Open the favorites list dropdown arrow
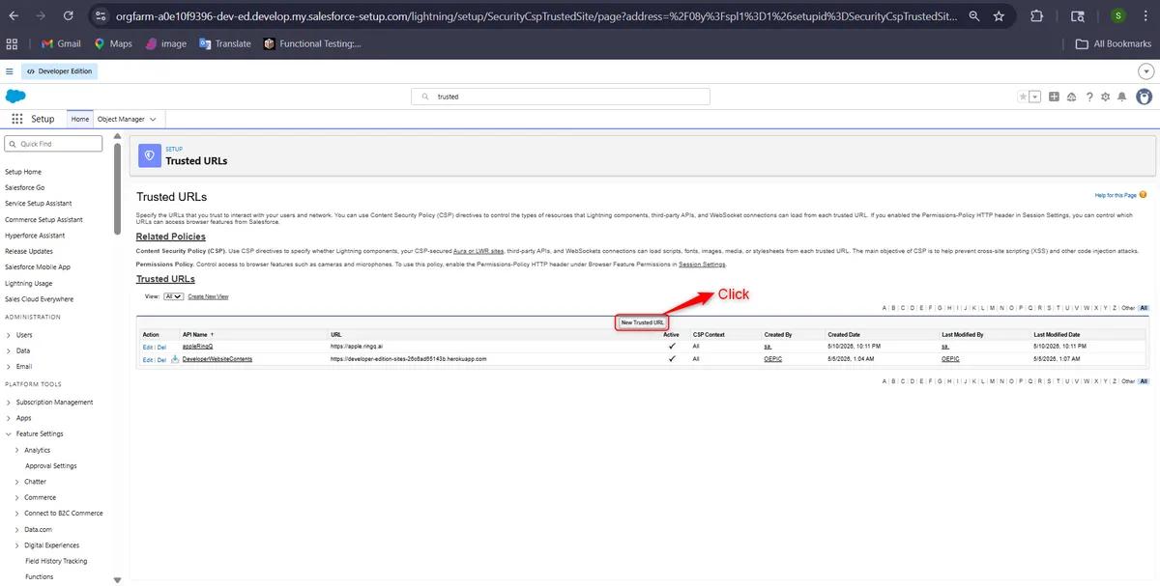This screenshot has width=1160, height=586. (x=1035, y=97)
